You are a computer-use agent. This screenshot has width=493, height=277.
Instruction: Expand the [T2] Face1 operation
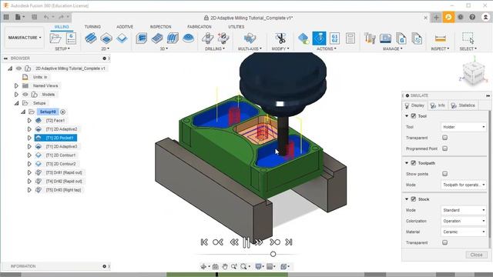click(29, 120)
